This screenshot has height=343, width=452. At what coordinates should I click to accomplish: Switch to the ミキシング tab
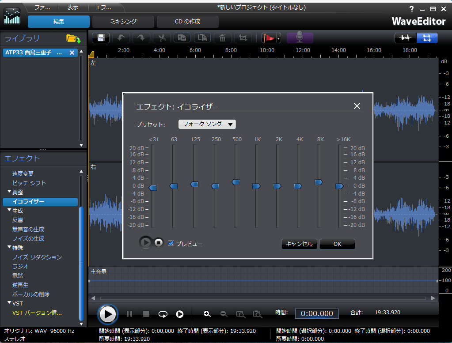(x=123, y=21)
